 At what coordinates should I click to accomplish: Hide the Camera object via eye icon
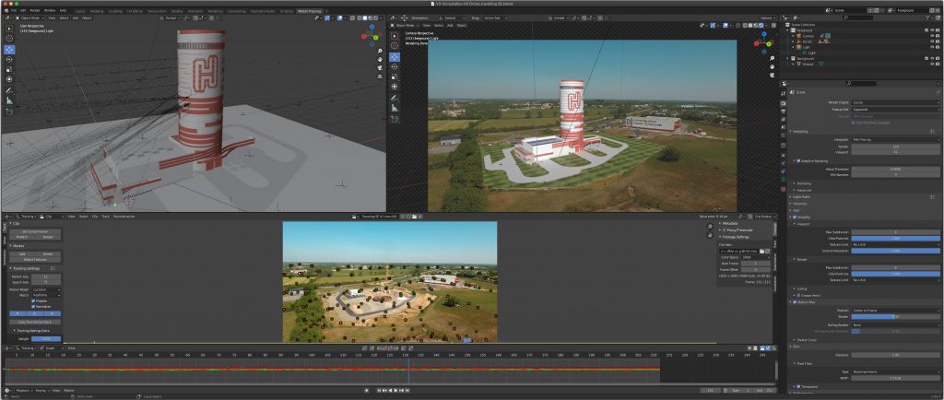(932, 36)
